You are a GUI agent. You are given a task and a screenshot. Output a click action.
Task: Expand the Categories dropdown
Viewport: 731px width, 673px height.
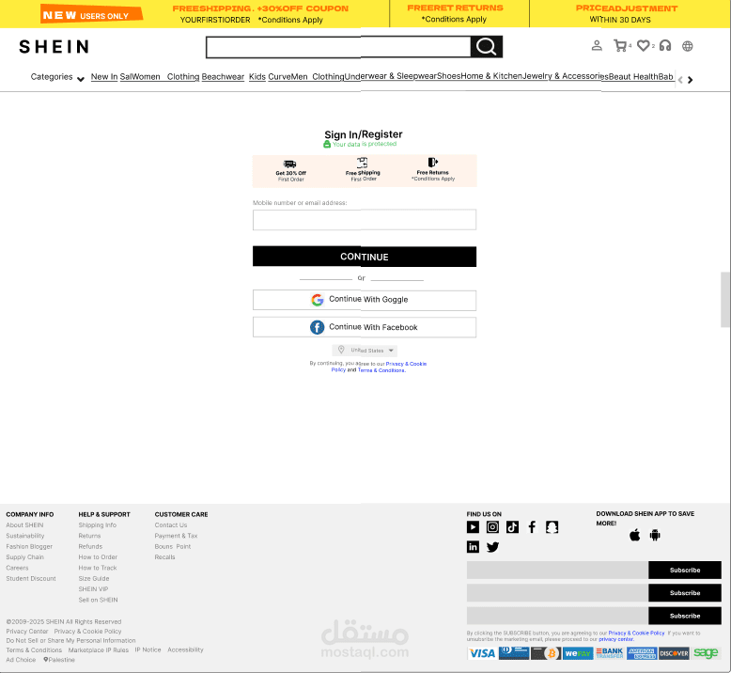57,77
